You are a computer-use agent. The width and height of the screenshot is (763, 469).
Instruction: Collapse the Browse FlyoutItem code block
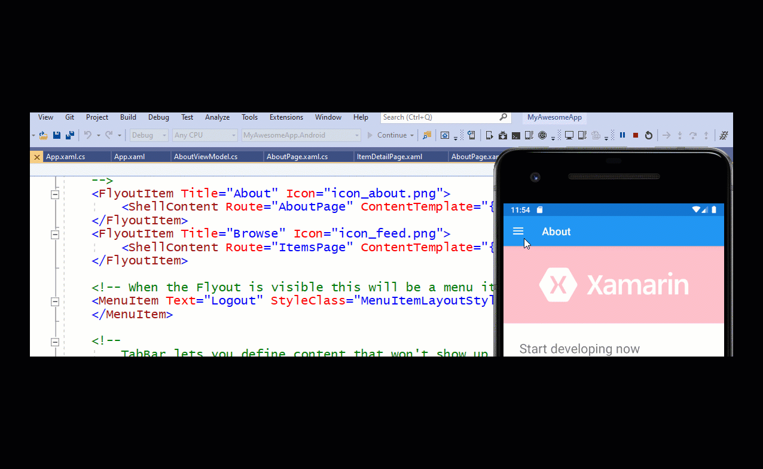tap(55, 234)
